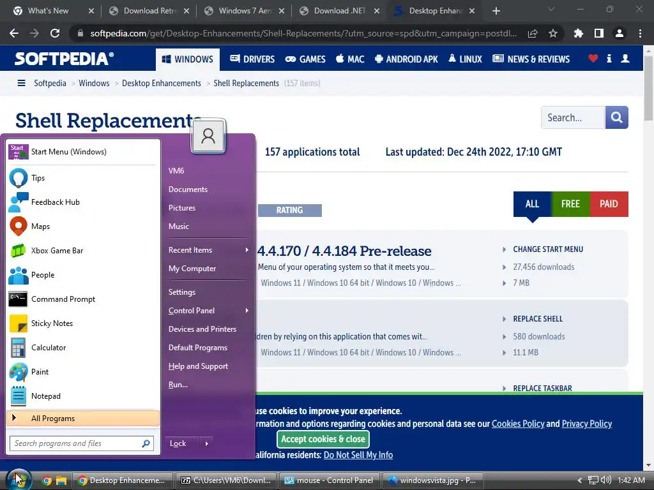
Task: Open the Chrome profile avatar
Action: point(620,33)
